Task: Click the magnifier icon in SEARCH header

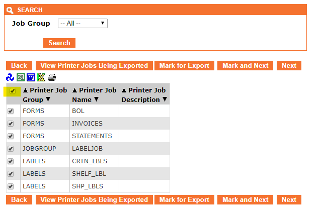Action: pyautogui.click(x=10, y=10)
